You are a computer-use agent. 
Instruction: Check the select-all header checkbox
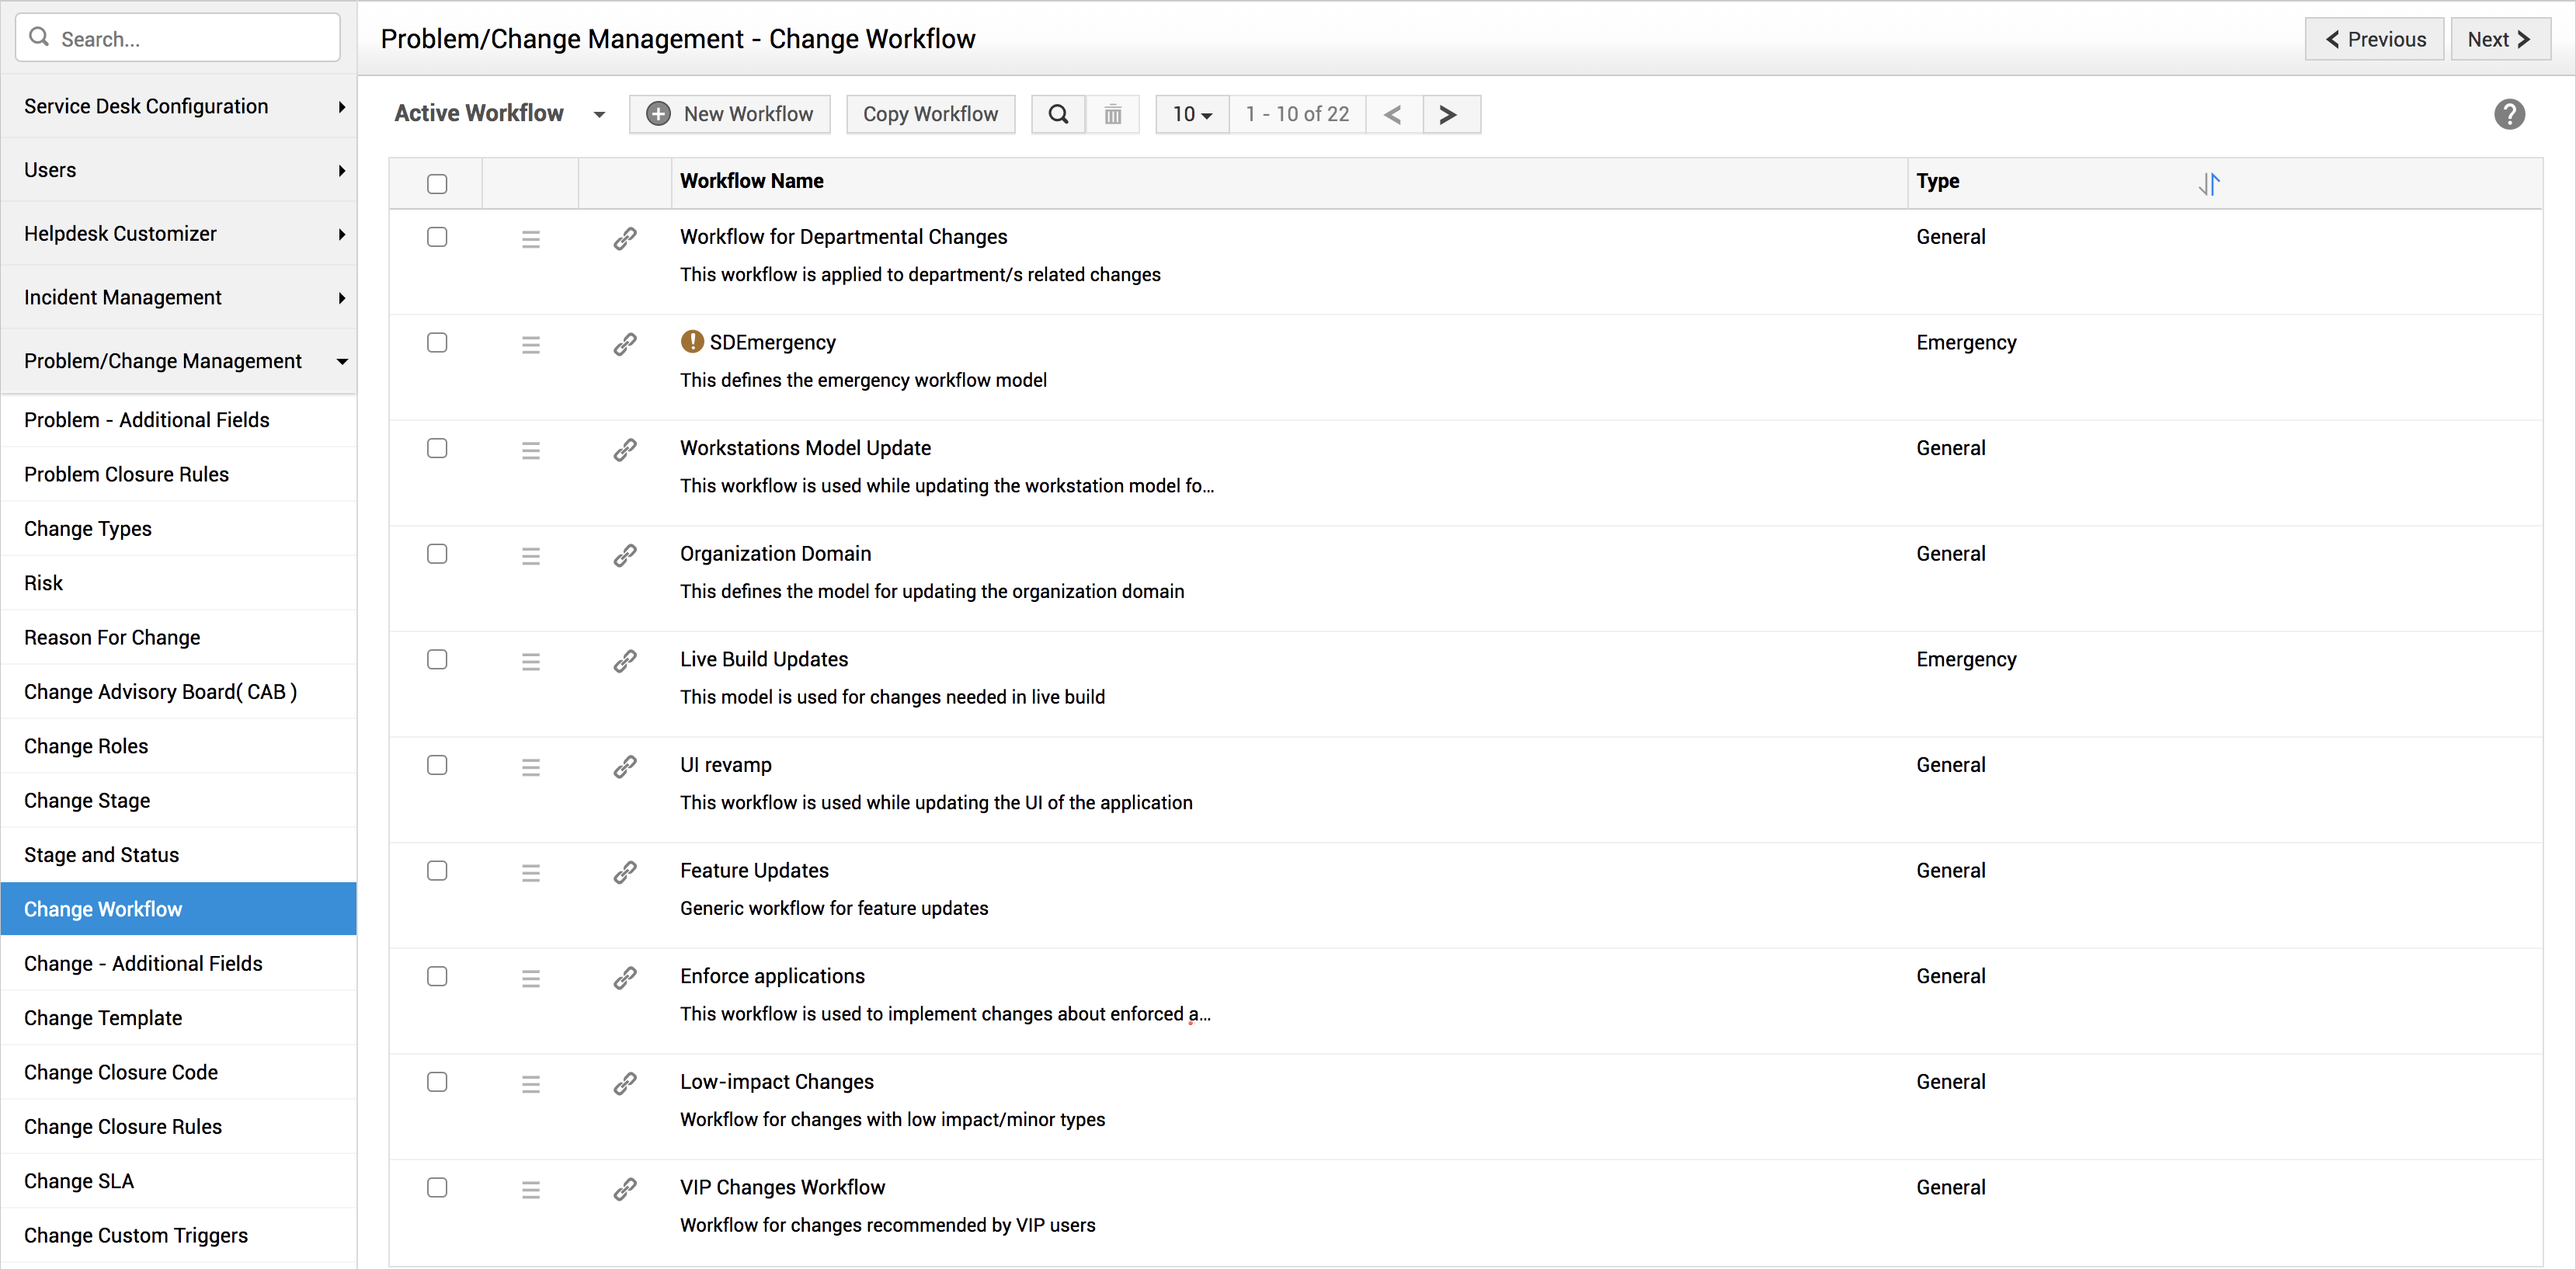437,183
